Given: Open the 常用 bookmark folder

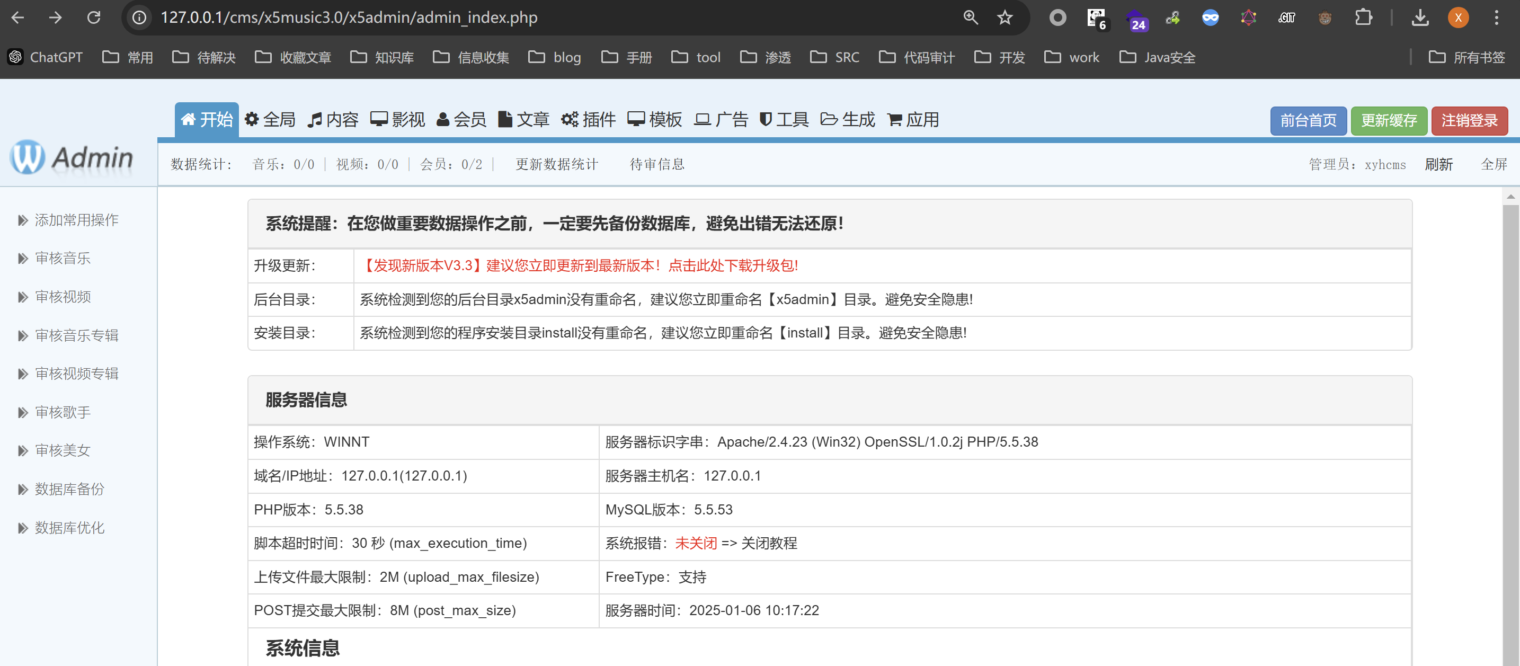Looking at the screenshot, I should tap(128, 57).
